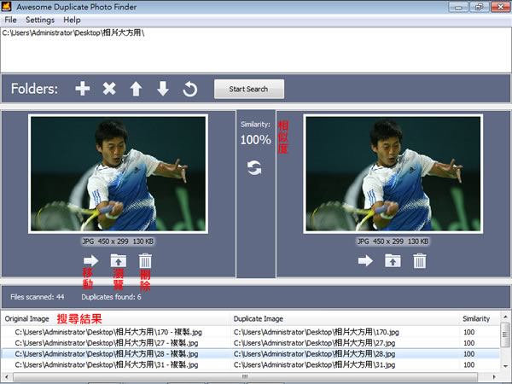
Task: Click move arrow icon under right image
Action: (365, 261)
